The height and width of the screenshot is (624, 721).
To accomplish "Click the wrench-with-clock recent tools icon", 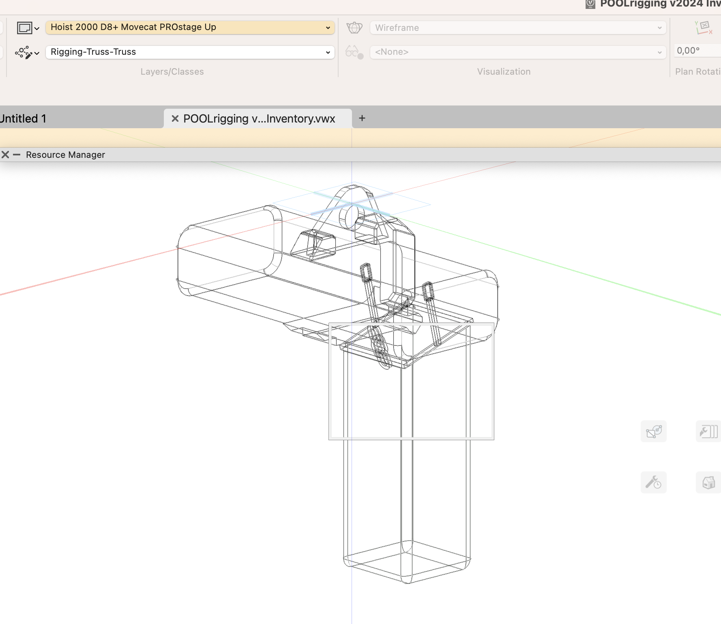I will [x=653, y=482].
